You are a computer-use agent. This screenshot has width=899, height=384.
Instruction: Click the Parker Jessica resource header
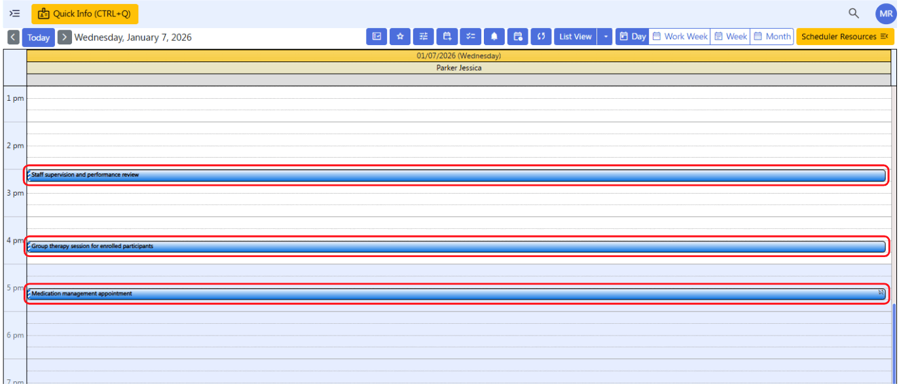pos(459,67)
